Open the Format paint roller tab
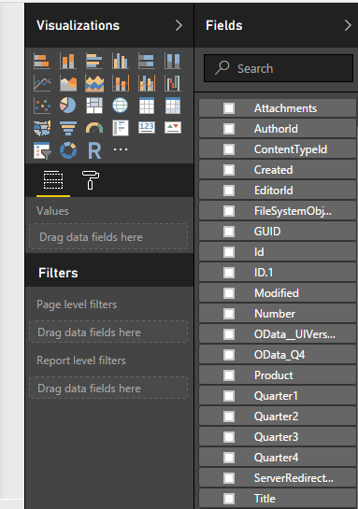This screenshot has height=509, width=358. pos(91,180)
